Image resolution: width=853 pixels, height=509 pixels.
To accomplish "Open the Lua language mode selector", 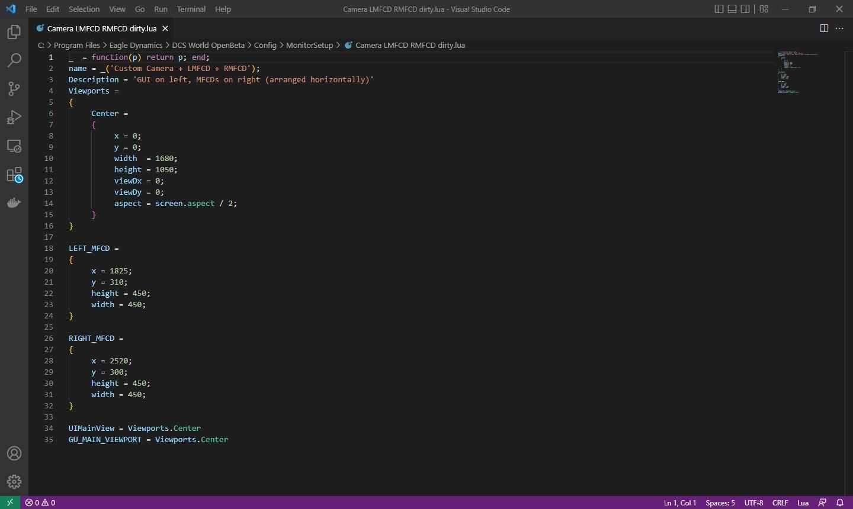I will (803, 502).
